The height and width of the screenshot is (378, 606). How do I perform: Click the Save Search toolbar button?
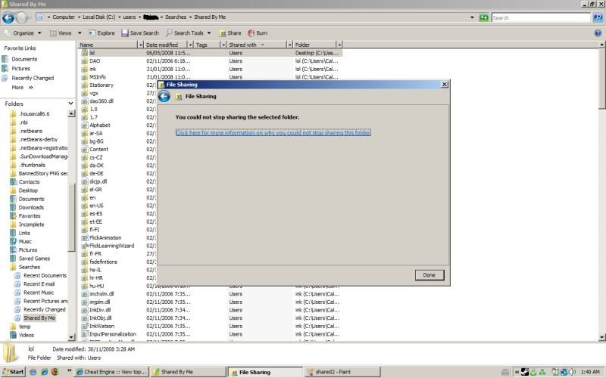(139, 33)
